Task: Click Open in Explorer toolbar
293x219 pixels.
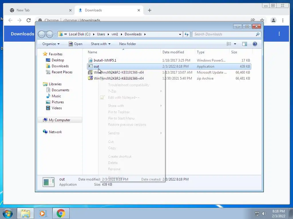Action: (x=76, y=44)
